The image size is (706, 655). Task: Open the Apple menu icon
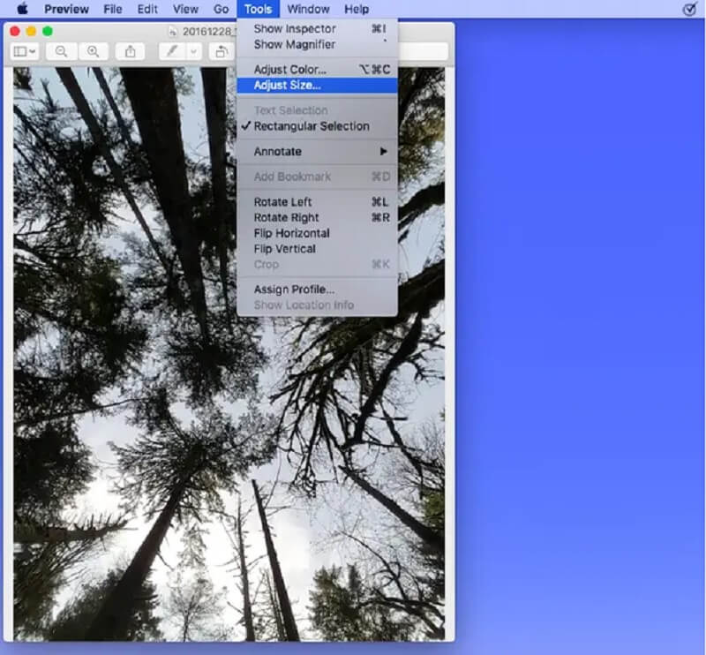(22, 10)
